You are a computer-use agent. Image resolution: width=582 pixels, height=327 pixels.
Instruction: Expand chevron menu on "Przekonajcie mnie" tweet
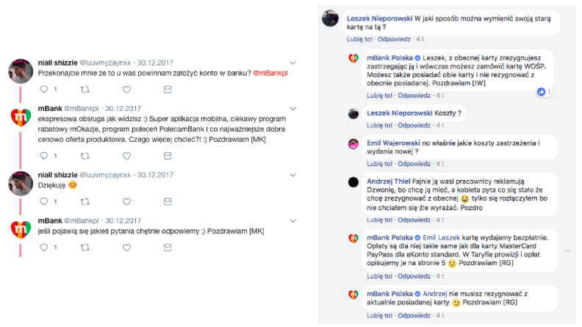tap(294, 62)
